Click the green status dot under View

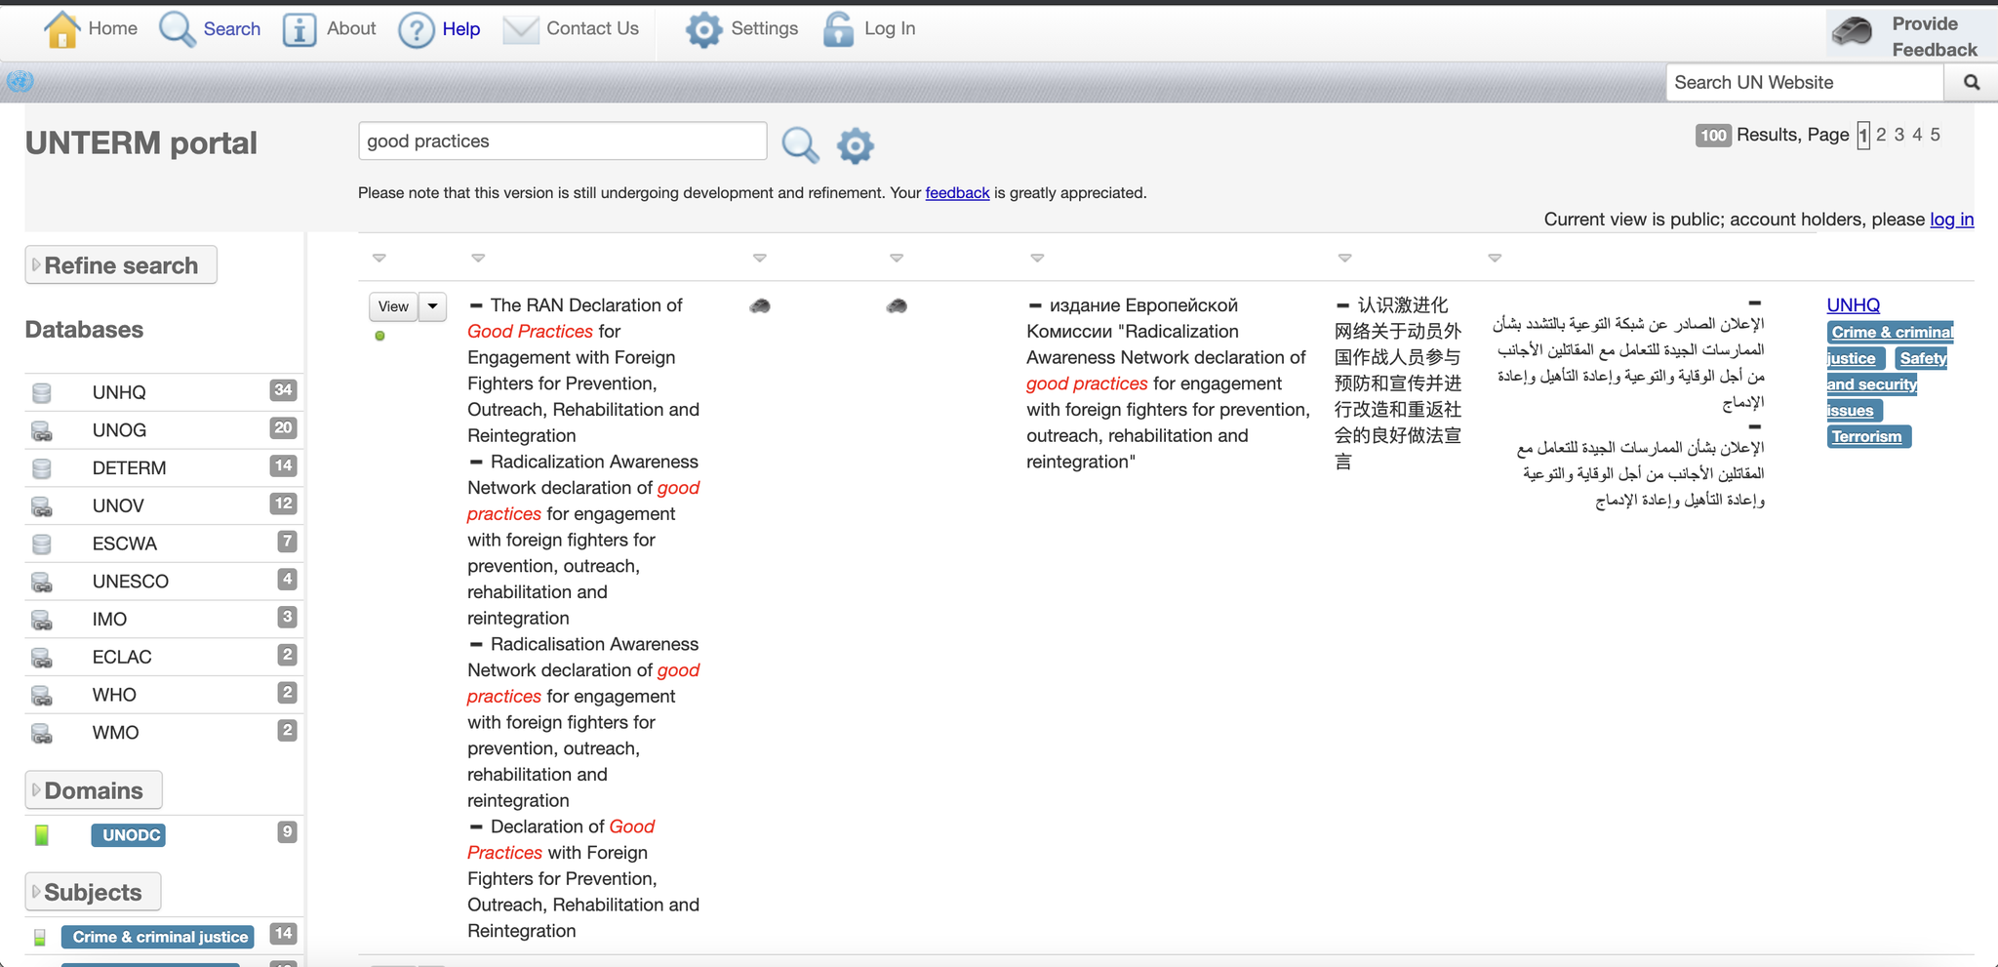[380, 336]
